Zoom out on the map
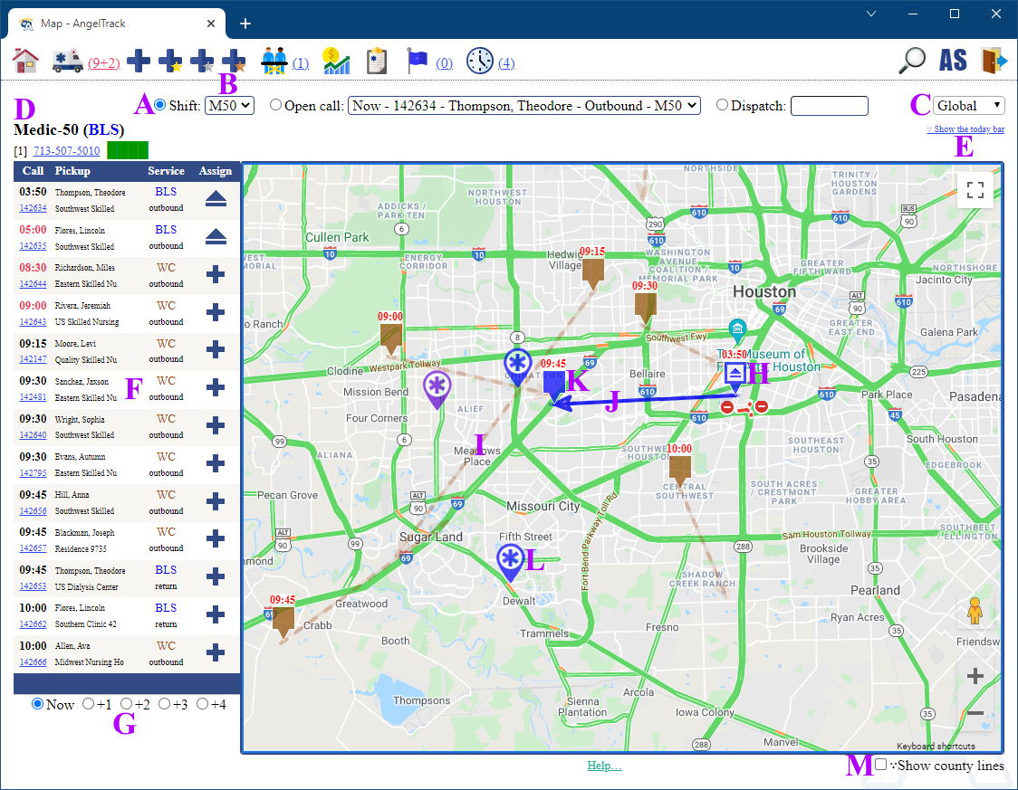The width and height of the screenshot is (1018, 790). pyautogui.click(x=975, y=713)
